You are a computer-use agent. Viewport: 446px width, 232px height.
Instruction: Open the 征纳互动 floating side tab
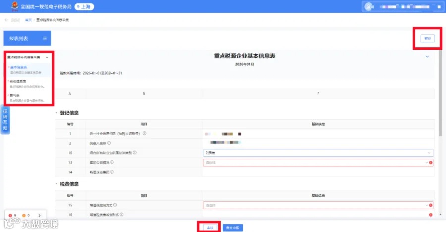pyautogui.click(x=5, y=119)
